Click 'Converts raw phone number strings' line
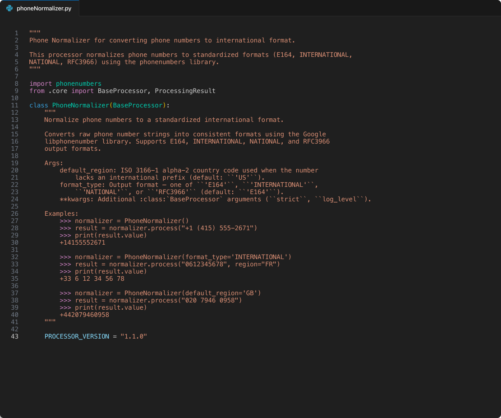This screenshot has height=418, width=501. pos(185,135)
